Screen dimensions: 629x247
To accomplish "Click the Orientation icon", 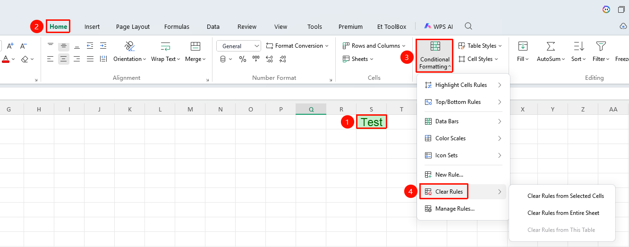I will [129, 46].
